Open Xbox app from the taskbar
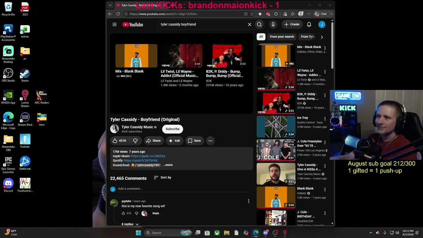The width and height of the screenshot is (423, 238). tap(217, 233)
